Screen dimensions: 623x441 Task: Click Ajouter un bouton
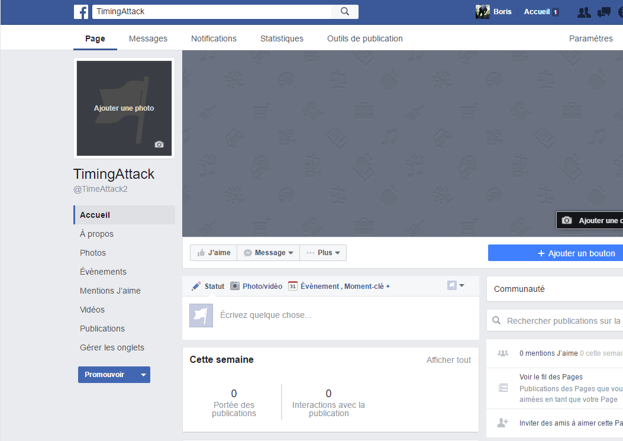pyautogui.click(x=556, y=253)
